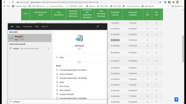Click the Secretariat Longitude column header

click(x=133, y=14)
